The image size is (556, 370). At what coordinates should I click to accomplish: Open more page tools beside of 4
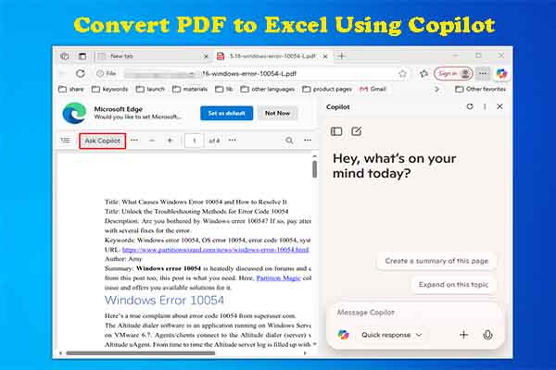pos(233,141)
